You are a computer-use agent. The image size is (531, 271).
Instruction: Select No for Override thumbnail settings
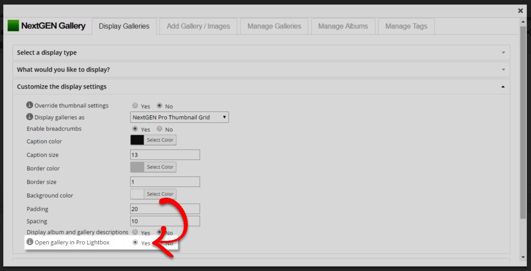pos(160,106)
